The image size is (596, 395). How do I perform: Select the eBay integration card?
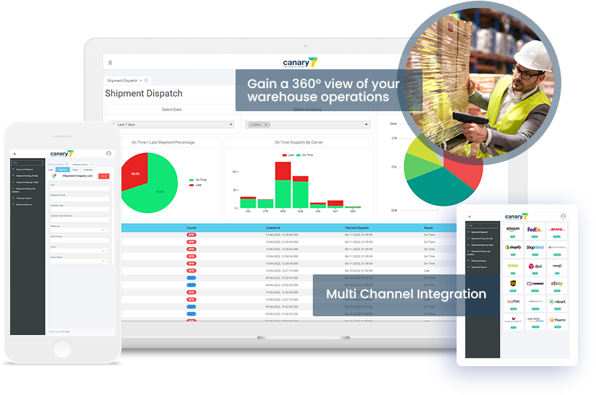pyautogui.click(x=557, y=285)
